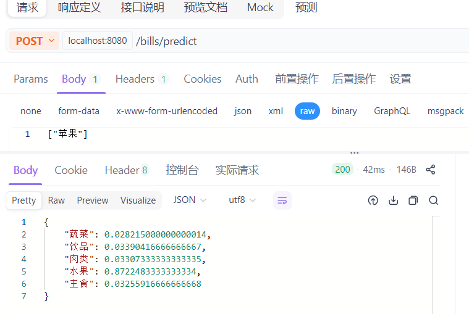Viewport: 469px width, 314px height.
Task: Open the 预测 tab
Action: [x=306, y=7]
